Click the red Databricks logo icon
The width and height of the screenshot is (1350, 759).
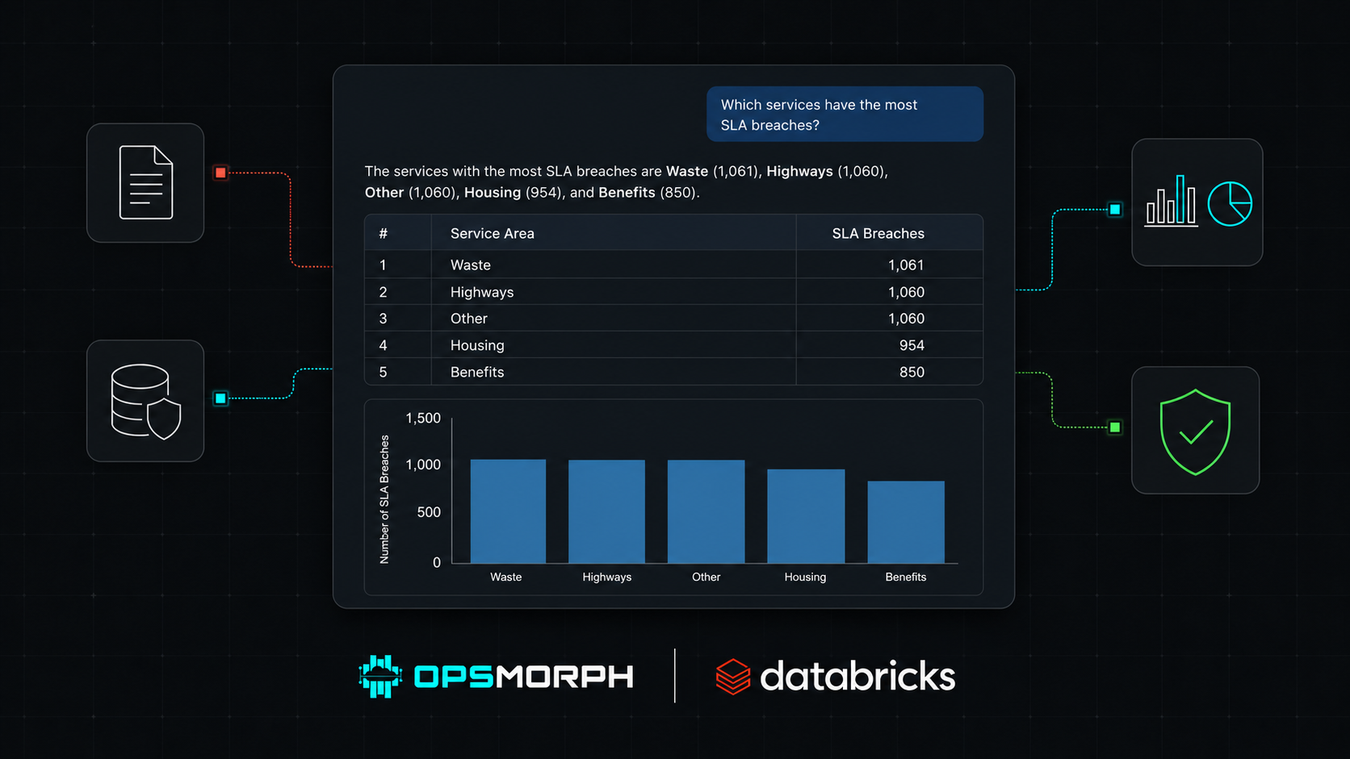[733, 676]
